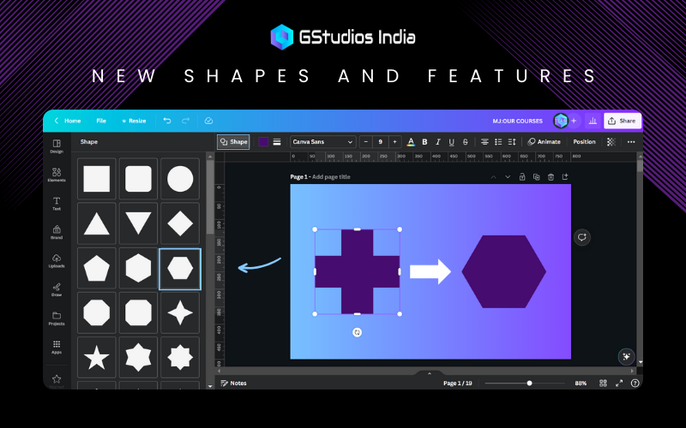This screenshot has width=686, height=428.
Task: Apply bulleted list formatting
Action: coord(498,142)
